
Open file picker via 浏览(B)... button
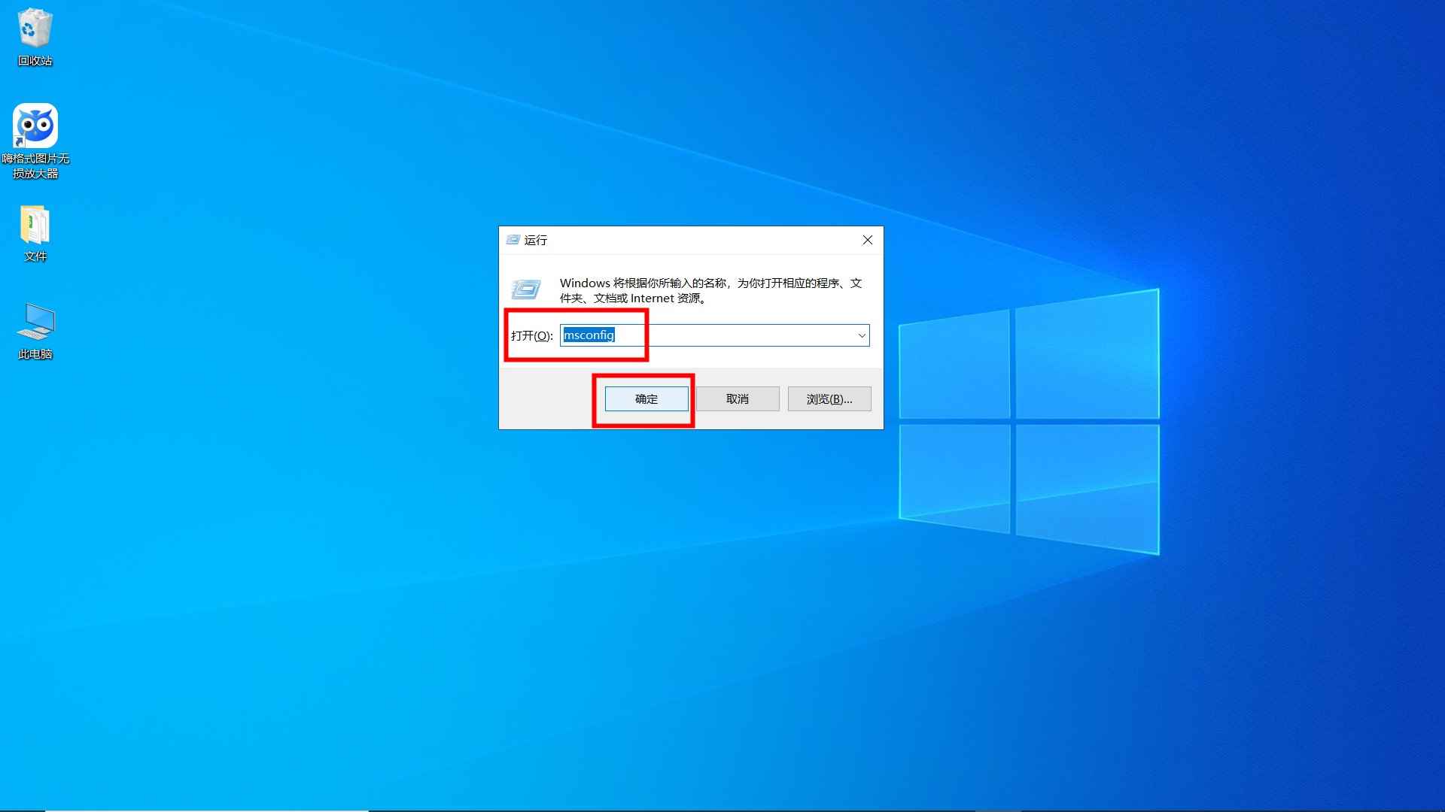tap(828, 398)
